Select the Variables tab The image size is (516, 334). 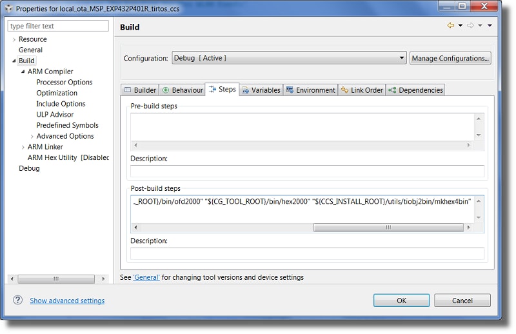click(261, 90)
